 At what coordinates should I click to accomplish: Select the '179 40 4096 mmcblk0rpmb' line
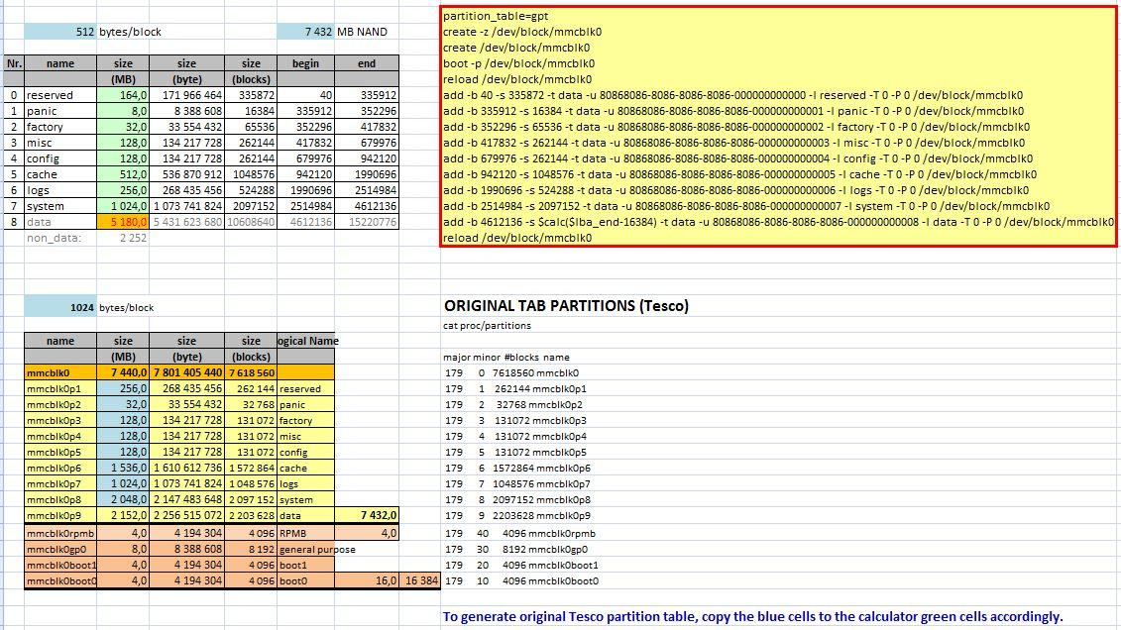(x=520, y=533)
